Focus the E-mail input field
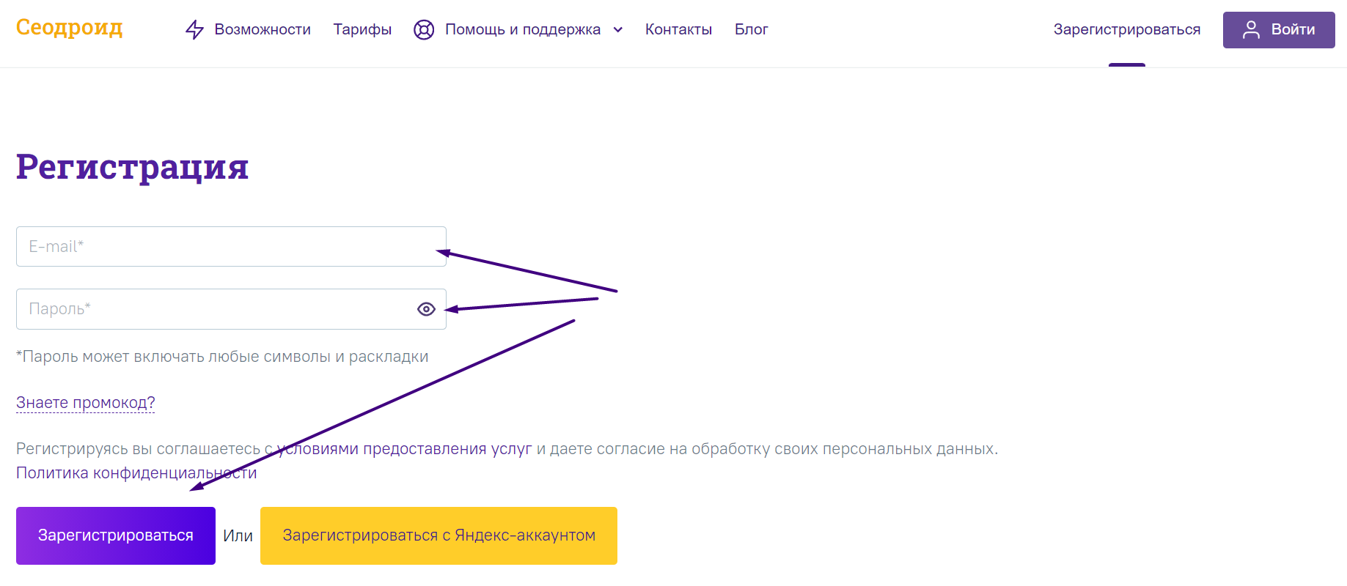Viewport: 1347px width, 586px height. pyautogui.click(x=231, y=247)
